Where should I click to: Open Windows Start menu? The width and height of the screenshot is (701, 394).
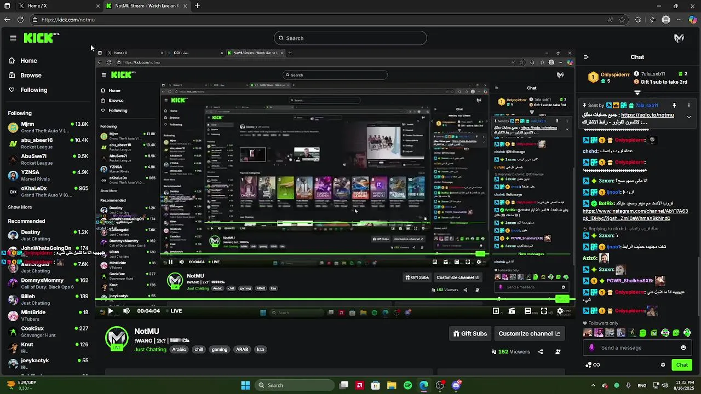click(x=245, y=385)
